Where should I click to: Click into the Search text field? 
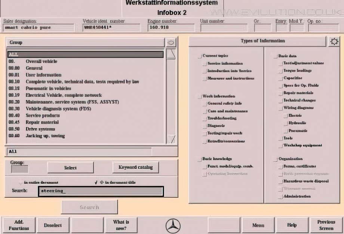101,191
